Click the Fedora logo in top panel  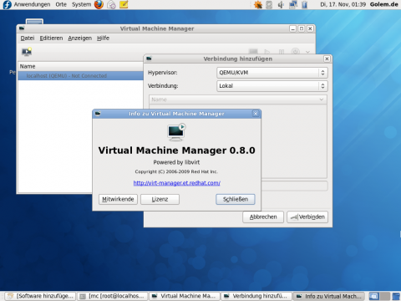click(7, 4)
